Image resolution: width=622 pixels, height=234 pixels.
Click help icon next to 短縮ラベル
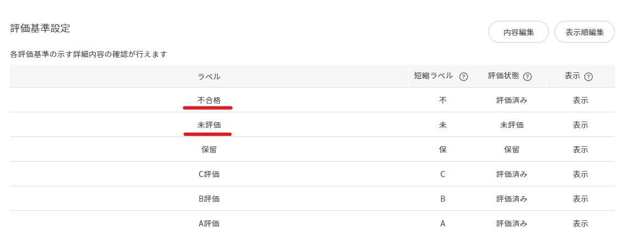pyautogui.click(x=463, y=77)
